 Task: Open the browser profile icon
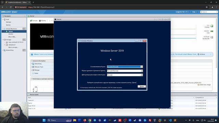[x=212, y=7]
